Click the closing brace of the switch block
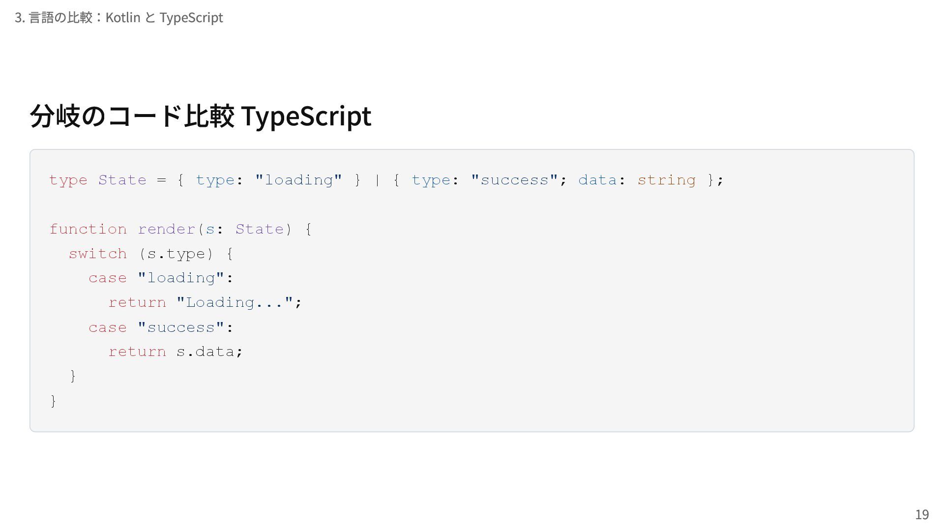944x531 pixels. (x=73, y=376)
